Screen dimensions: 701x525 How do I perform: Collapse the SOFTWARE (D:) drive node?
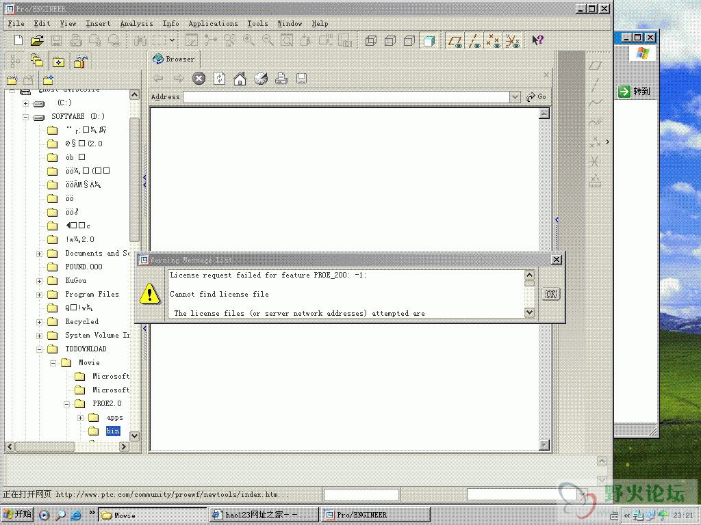26,117
